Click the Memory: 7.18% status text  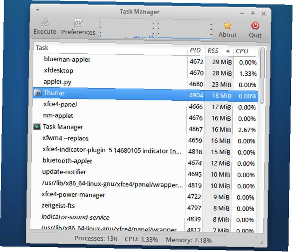click(x=188, y=240)
